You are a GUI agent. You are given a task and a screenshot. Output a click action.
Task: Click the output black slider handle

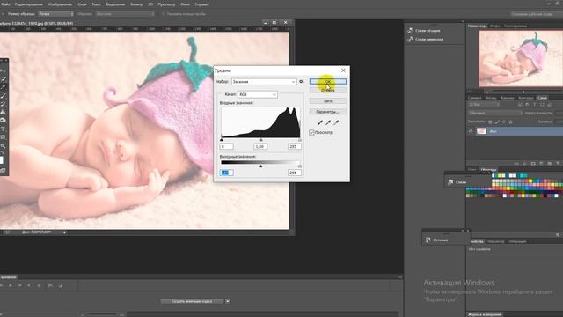pyautogui.click(x=260, y=166)
